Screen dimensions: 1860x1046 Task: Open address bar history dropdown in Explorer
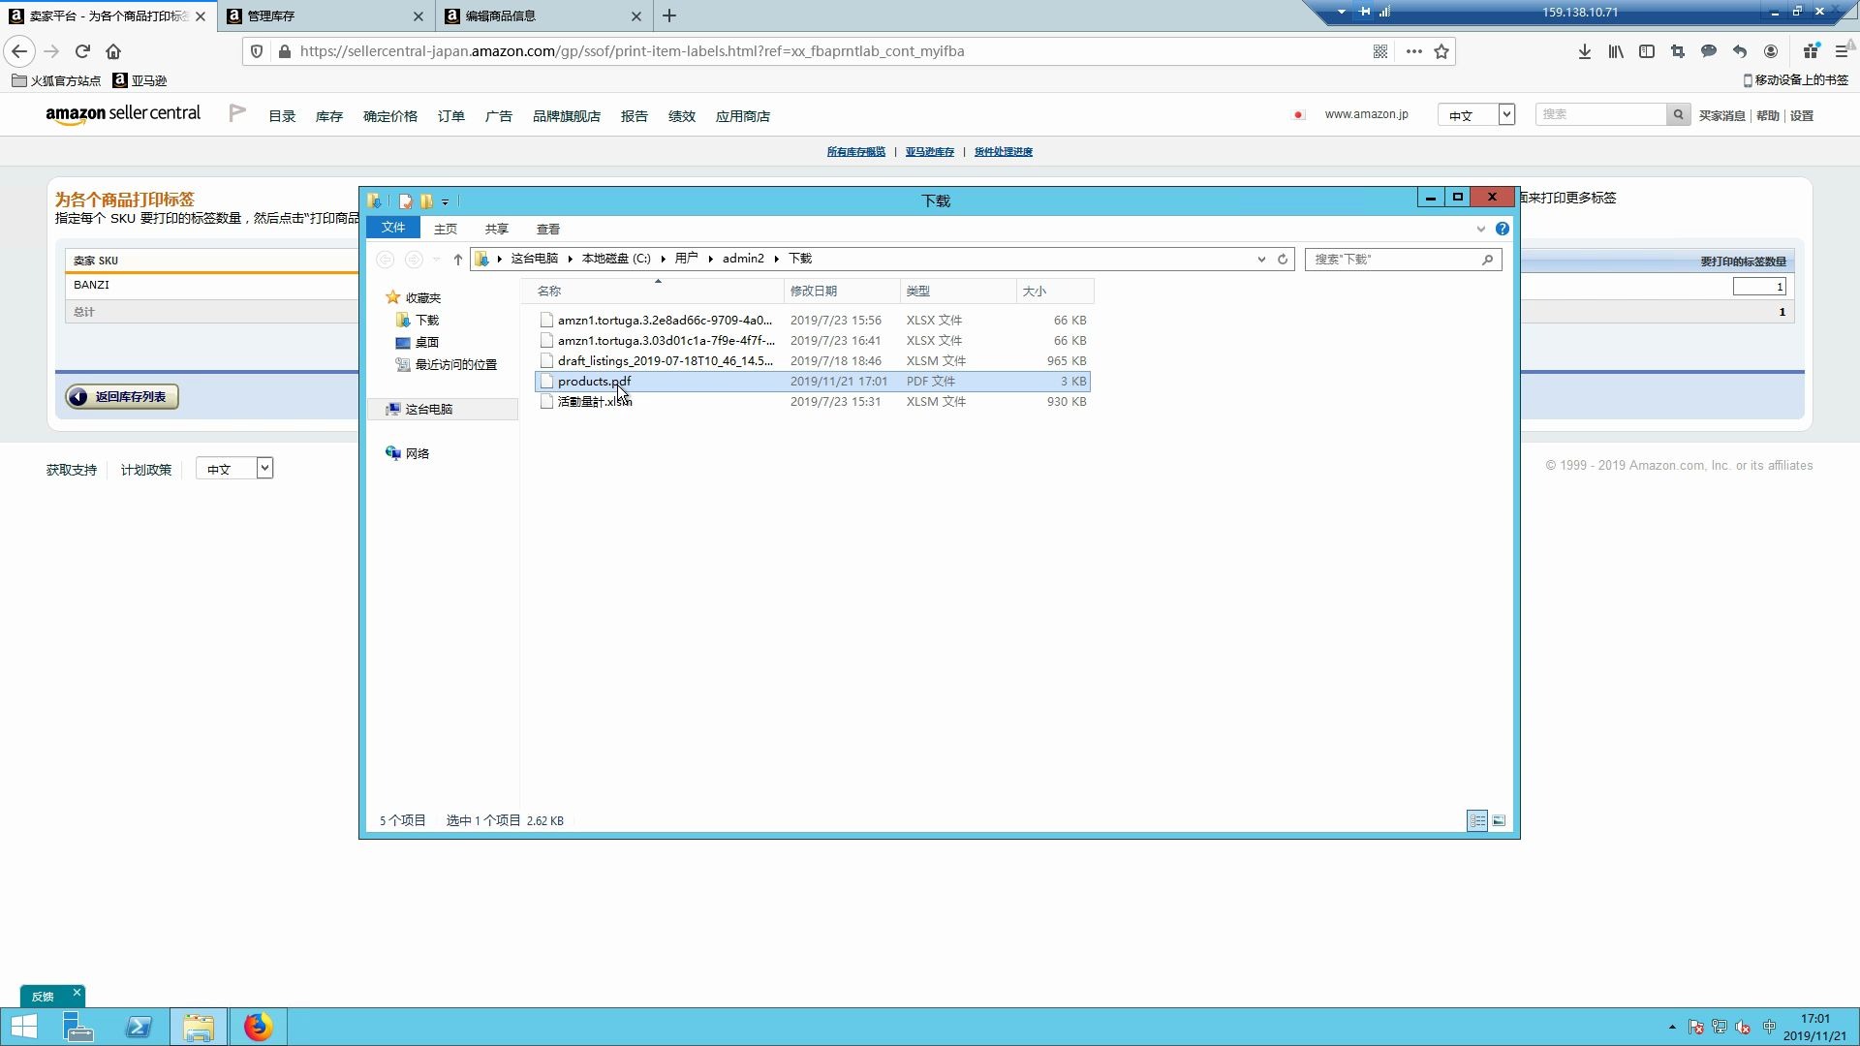click(x=1261, y=259)
